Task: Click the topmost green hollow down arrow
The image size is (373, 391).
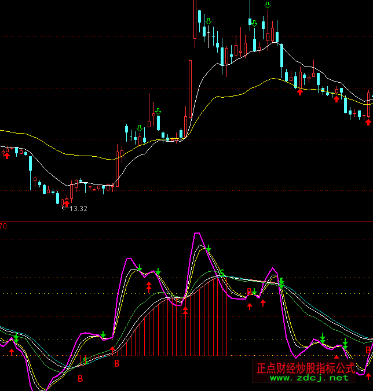Action: [x=267, y=5]
